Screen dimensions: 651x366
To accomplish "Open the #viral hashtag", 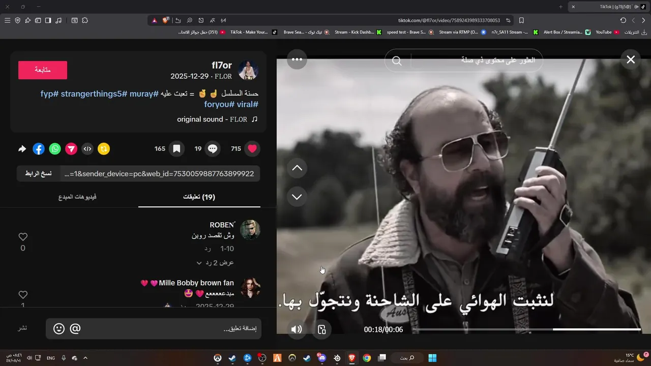I will (248, 104).
